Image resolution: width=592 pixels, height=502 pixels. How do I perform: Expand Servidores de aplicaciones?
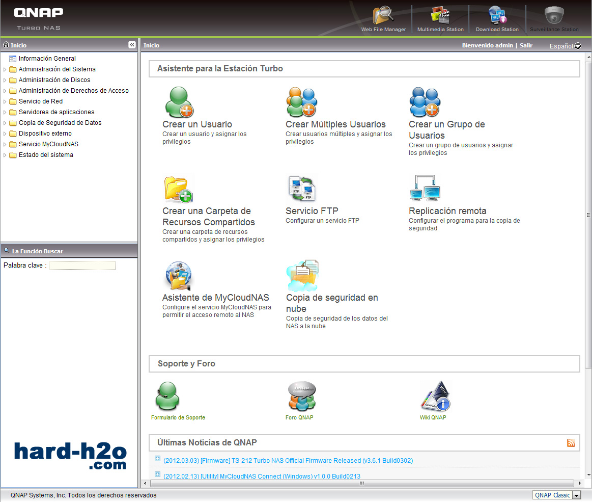5,112
